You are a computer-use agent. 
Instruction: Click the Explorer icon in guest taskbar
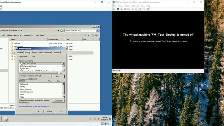(x=6, y=119)
